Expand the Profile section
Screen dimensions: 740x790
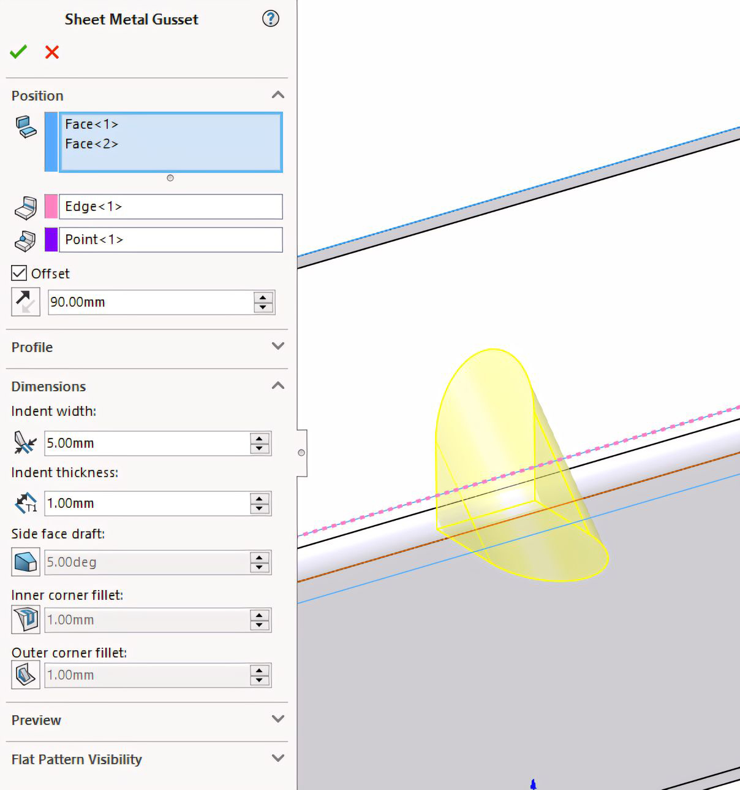point(277,347)
